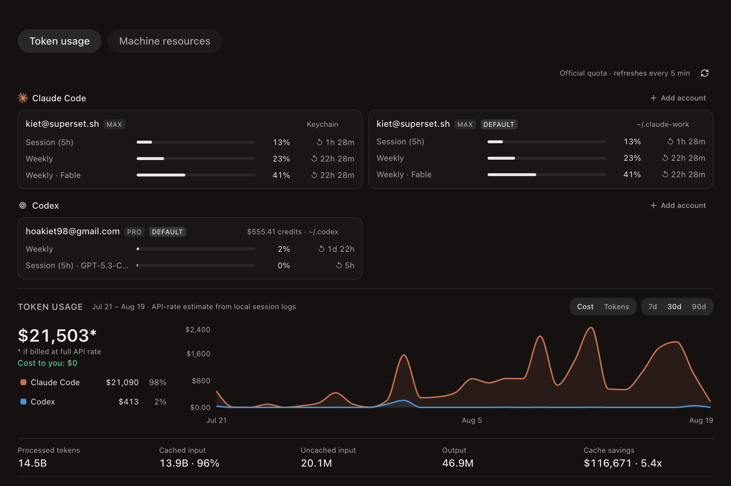The image size is (731, 486).
Task: Click DEFAULT badge on the ~/.claude-work card
Action: 499,125
